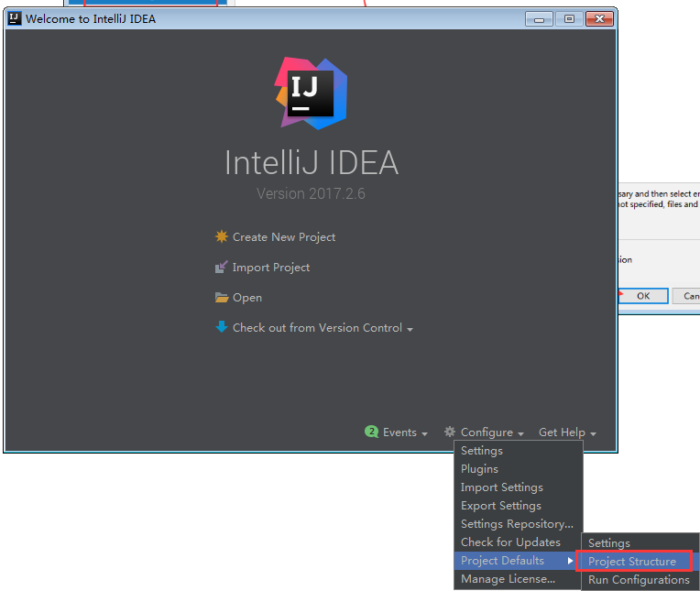Click the Import Project arrow icon
700x591 pixels.
tap(222, 267)
